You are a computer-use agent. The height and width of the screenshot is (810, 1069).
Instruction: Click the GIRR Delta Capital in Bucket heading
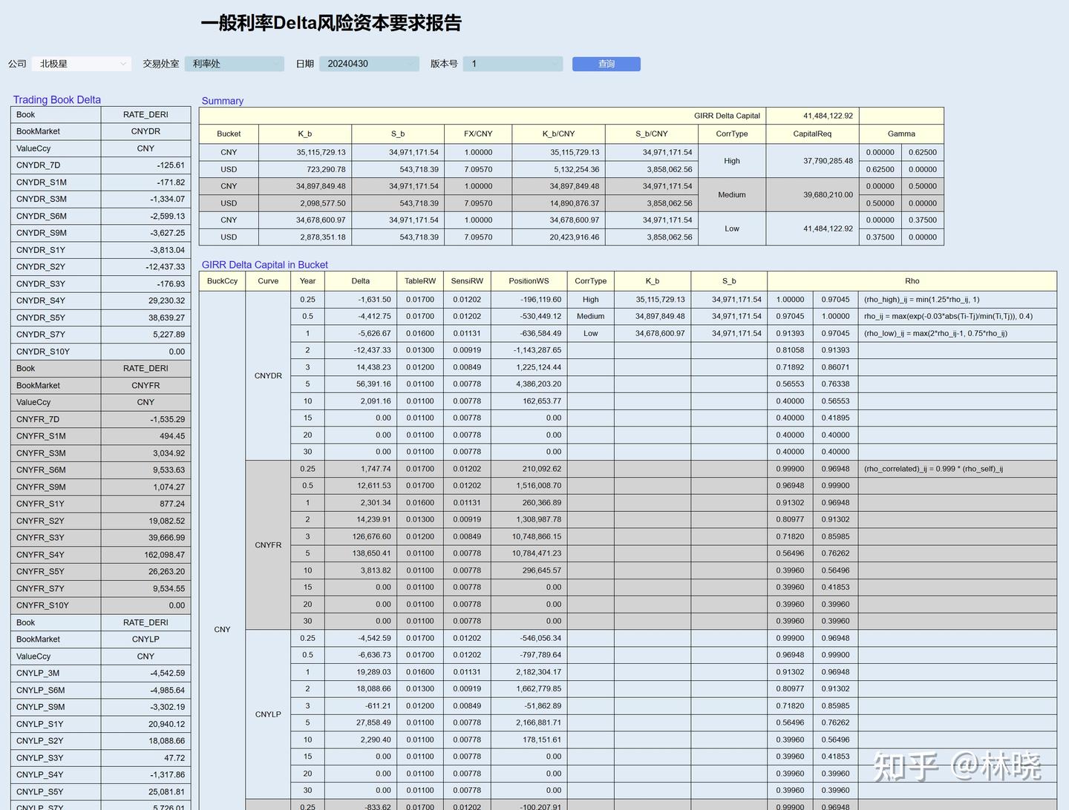pos(264,264)
